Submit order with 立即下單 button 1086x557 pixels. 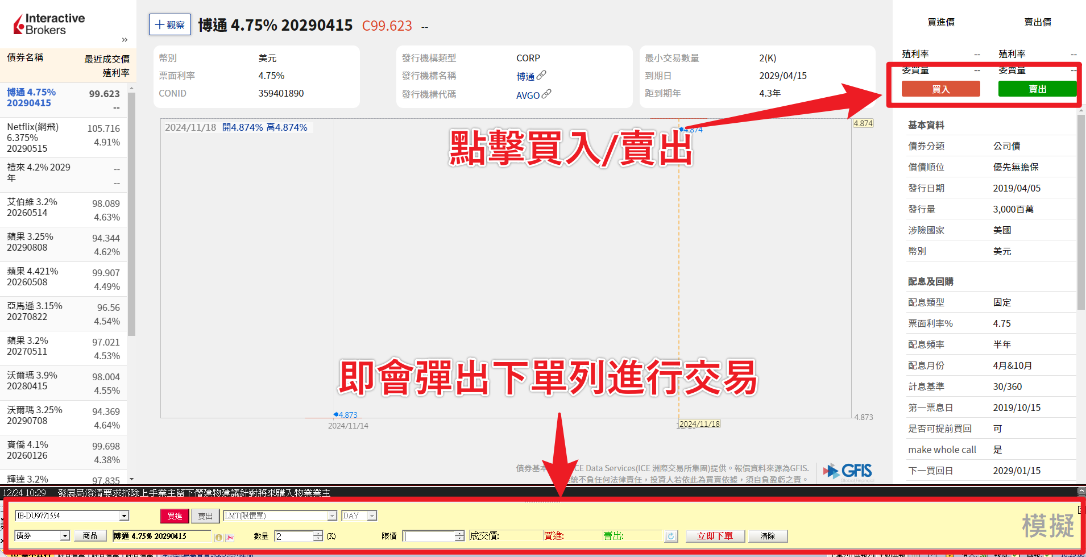715,536
